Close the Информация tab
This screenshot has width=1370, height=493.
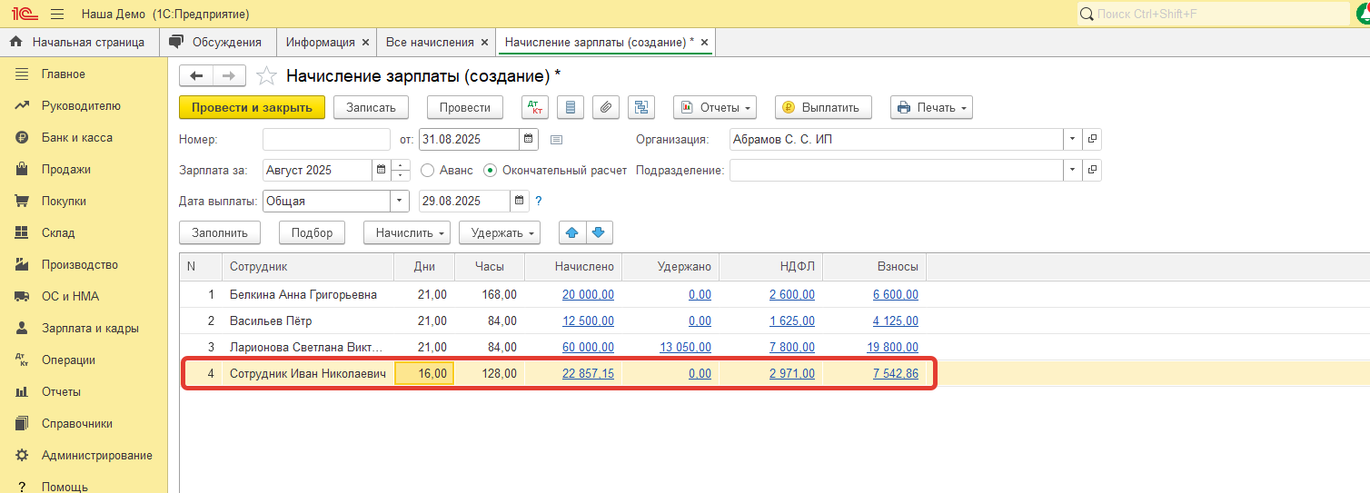(365, 42)
